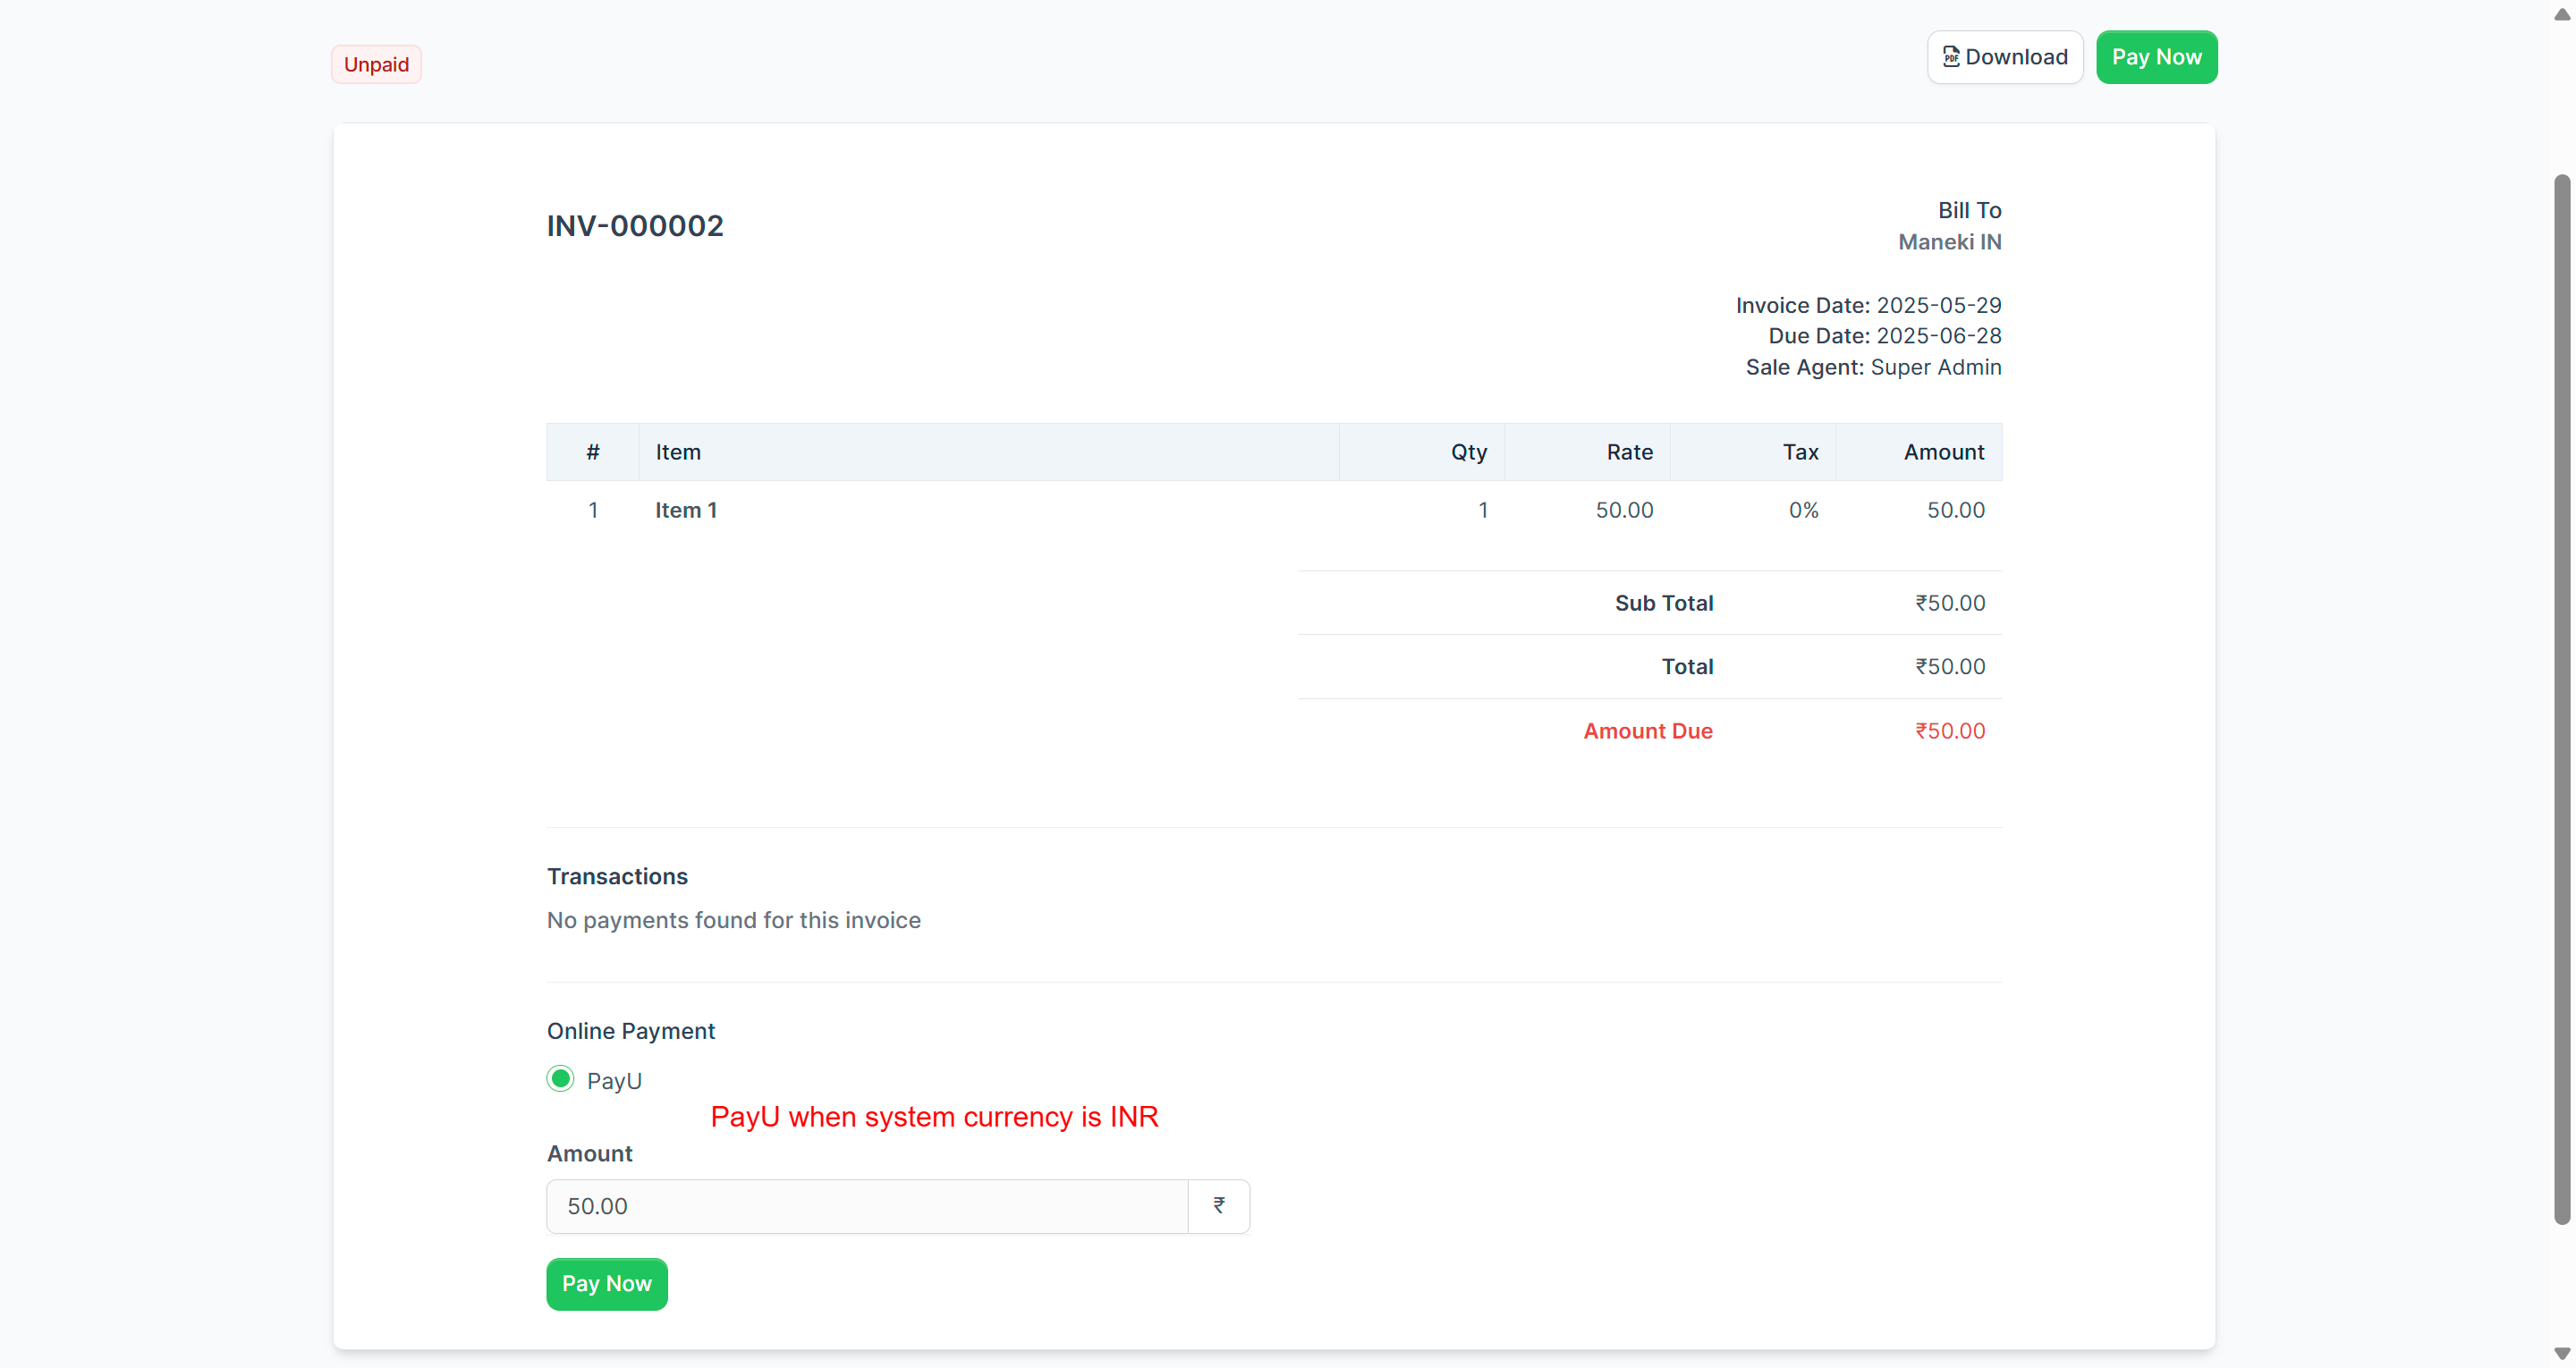This screenshot has height=1368, width=2576.
Task: Click the Transactions section heading
Action: [616, 876]
